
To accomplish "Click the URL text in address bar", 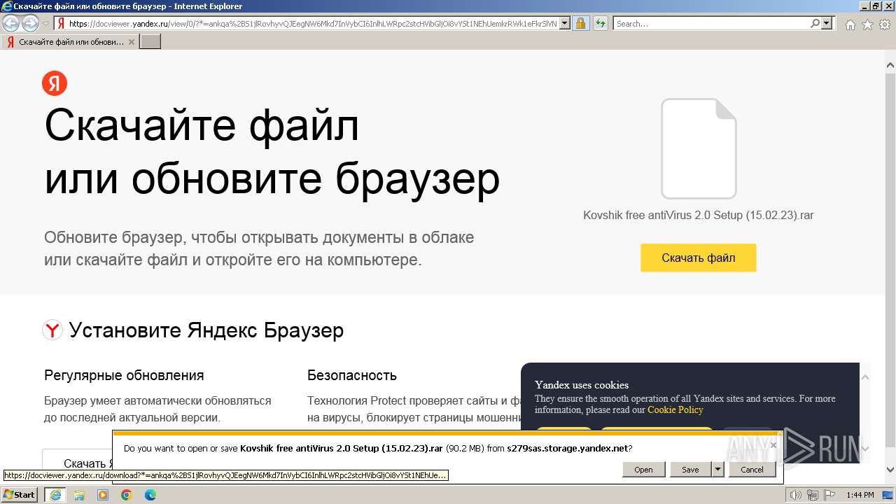I will (313, 23).
